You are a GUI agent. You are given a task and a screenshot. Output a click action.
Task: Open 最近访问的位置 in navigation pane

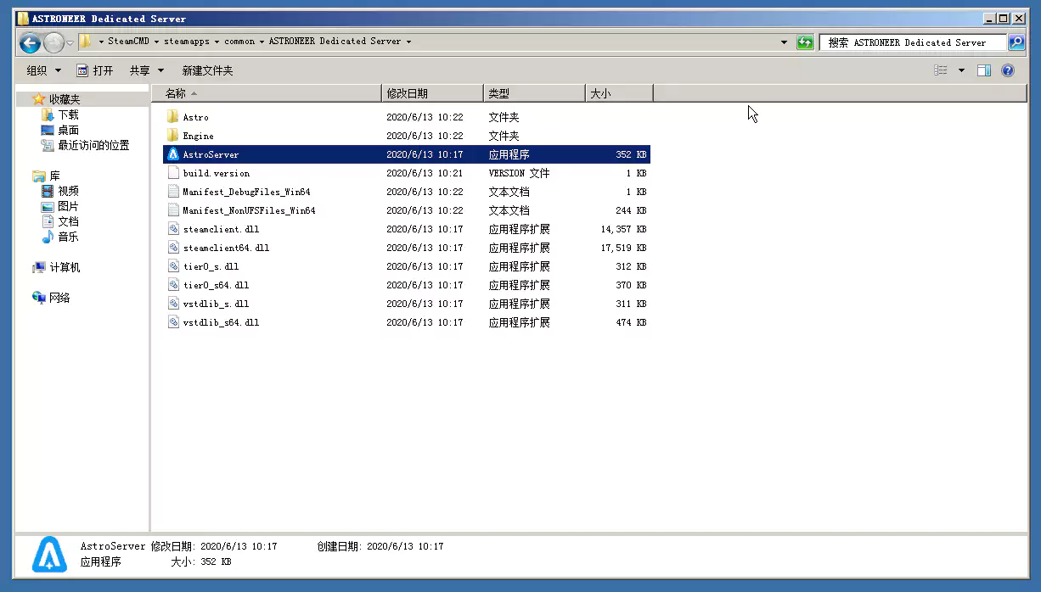click(93, 145)
